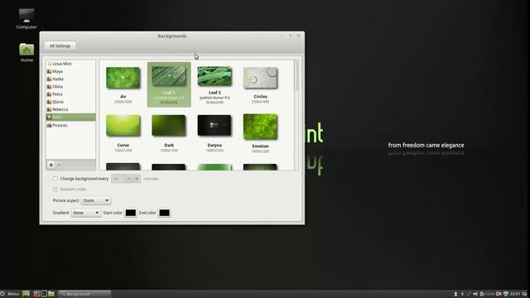Select the highlighted collection below Rebecca
Image resolution: width=530 pixels, height=298 pixels.
(70, 117)
